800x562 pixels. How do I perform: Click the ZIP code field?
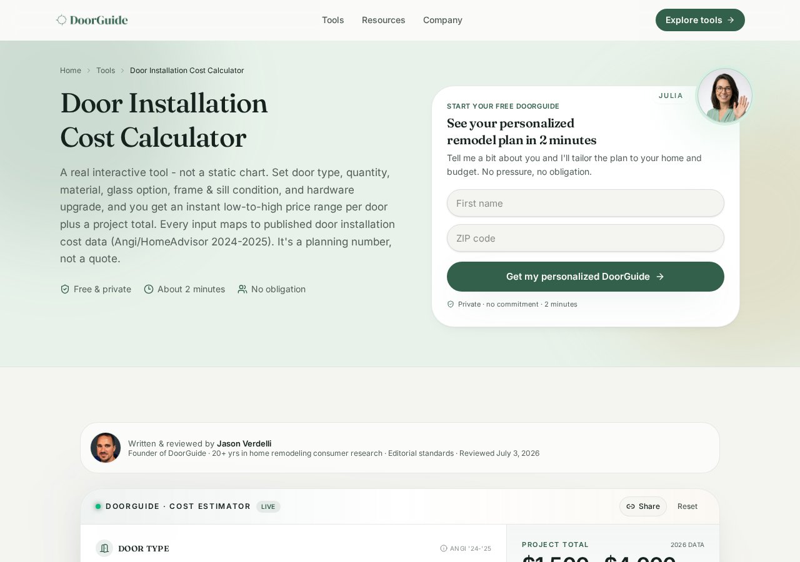pos(586,238)
